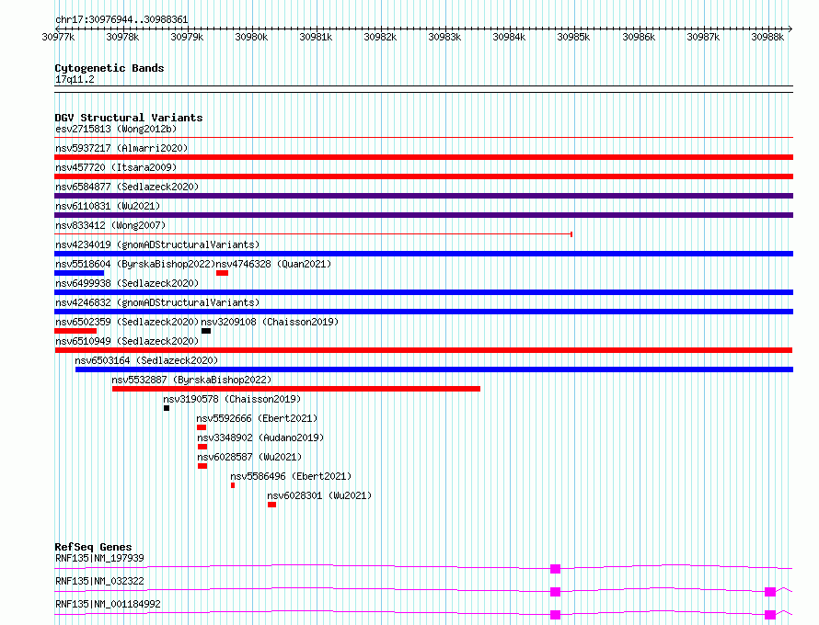Open the RNF135|NM_032322 transcript label
This screenshot has height=625, width=819.
99,581
